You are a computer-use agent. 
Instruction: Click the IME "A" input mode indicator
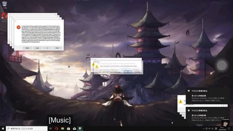click(213, 128)
